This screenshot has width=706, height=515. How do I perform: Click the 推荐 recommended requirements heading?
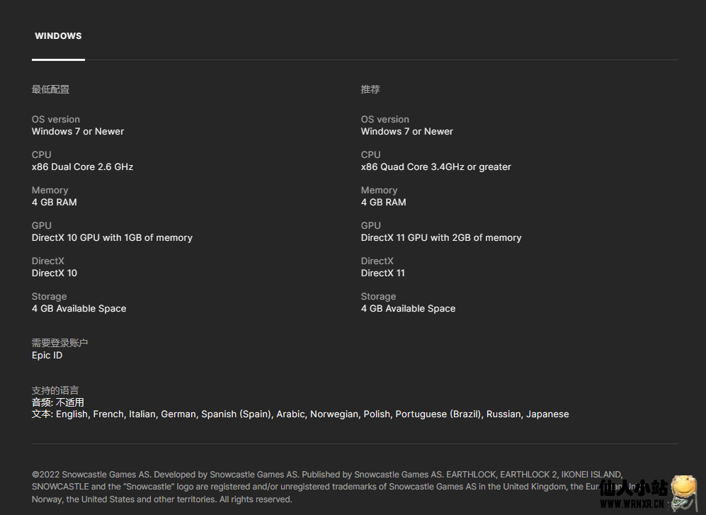point(370,89)
